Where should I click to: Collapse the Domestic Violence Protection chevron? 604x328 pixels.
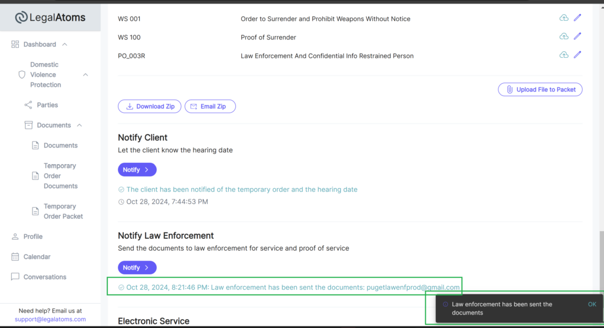click(x=86, y=75)
